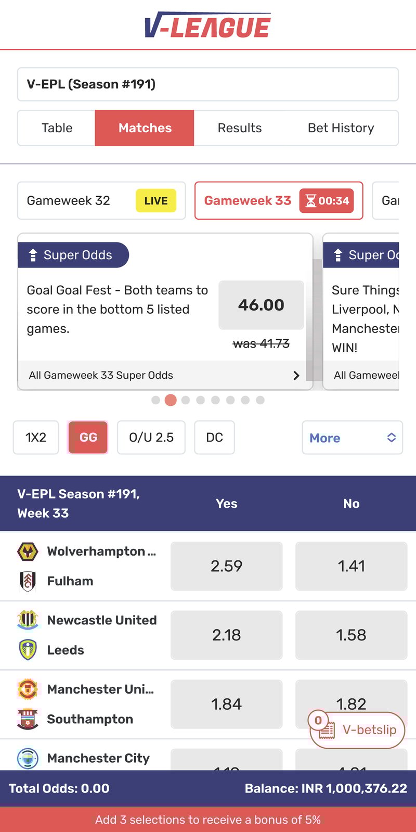Click the Leeds club crest
This screenshot has height=832, width=416.
point(28,650)
